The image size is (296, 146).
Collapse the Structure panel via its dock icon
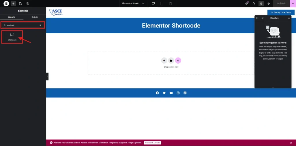[257, 18]
